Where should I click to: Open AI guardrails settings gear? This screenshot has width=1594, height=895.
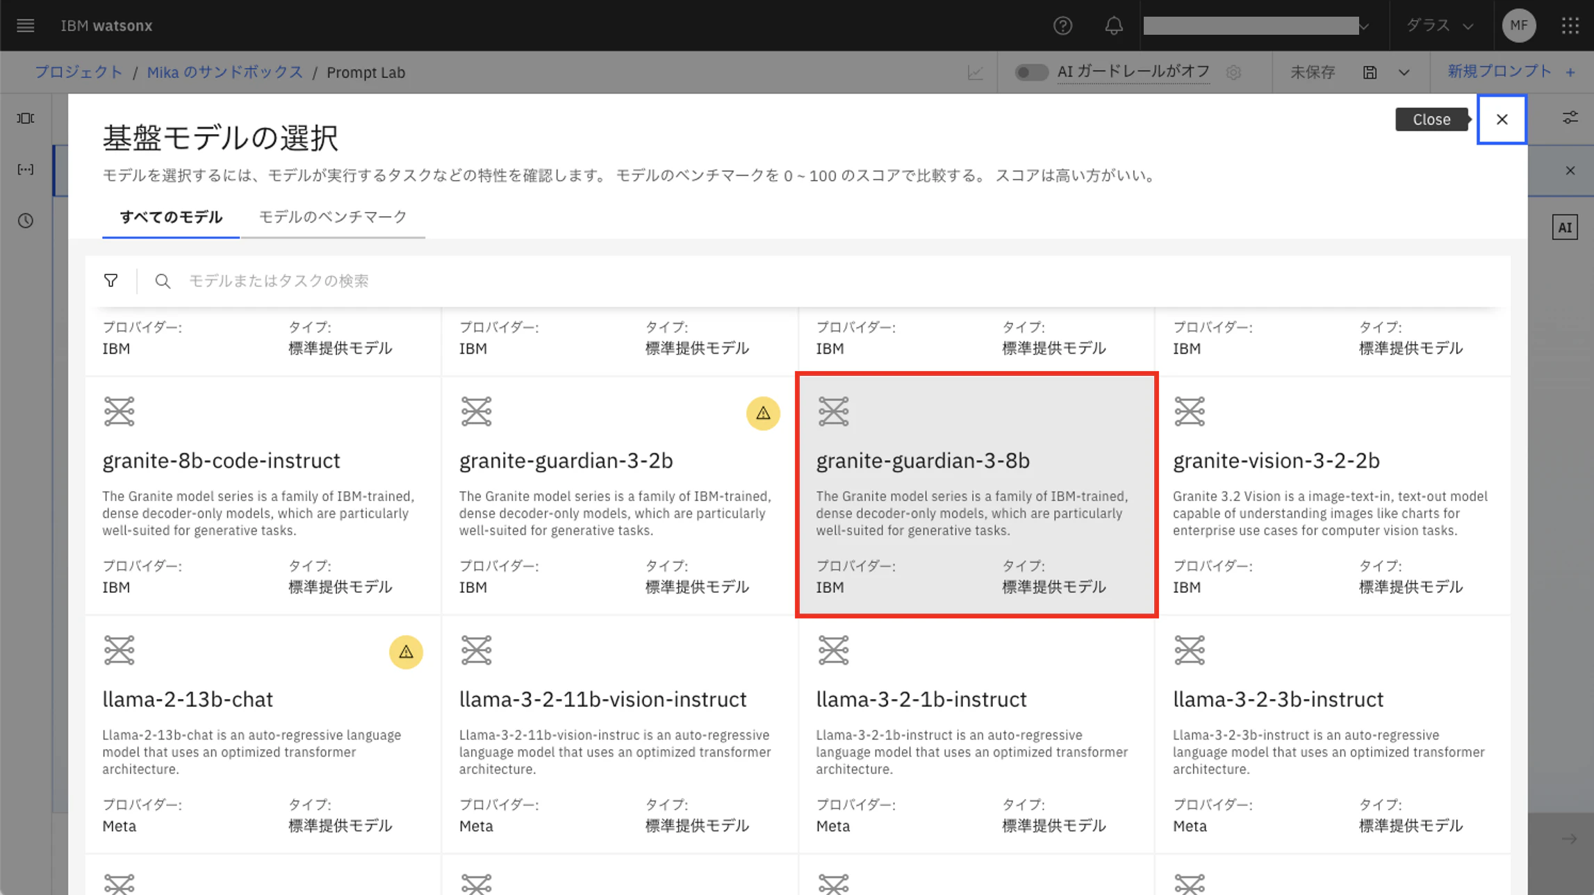point(1233,72)
